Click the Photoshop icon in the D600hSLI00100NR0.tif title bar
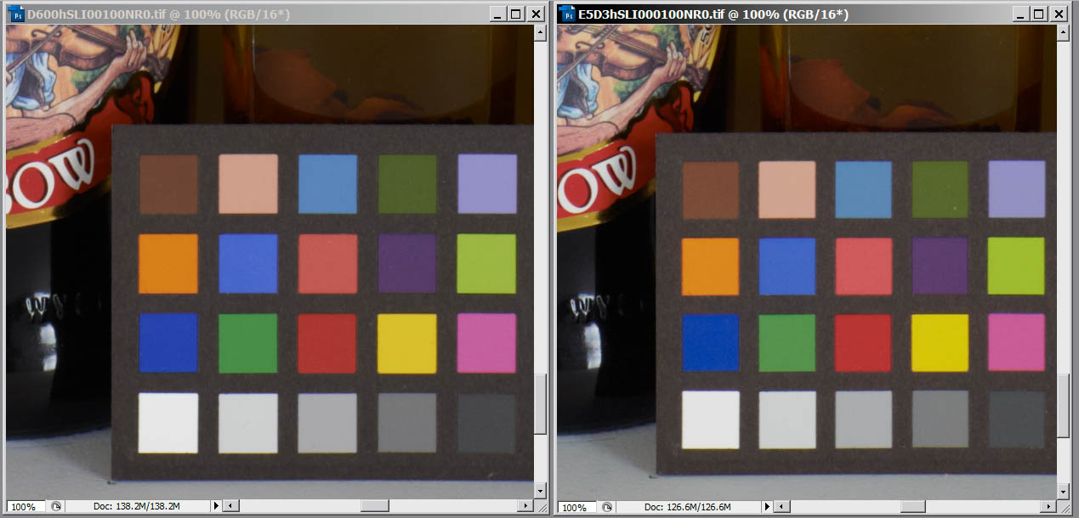Image resolution: width=1079 pixels, height=518 pixels. coord(17,14)
